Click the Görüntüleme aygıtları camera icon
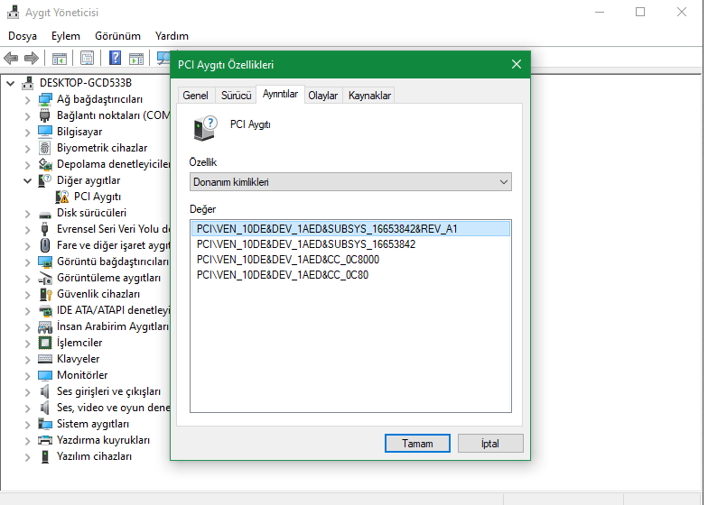Screen dimensions: 708x505 pos(45,278)
